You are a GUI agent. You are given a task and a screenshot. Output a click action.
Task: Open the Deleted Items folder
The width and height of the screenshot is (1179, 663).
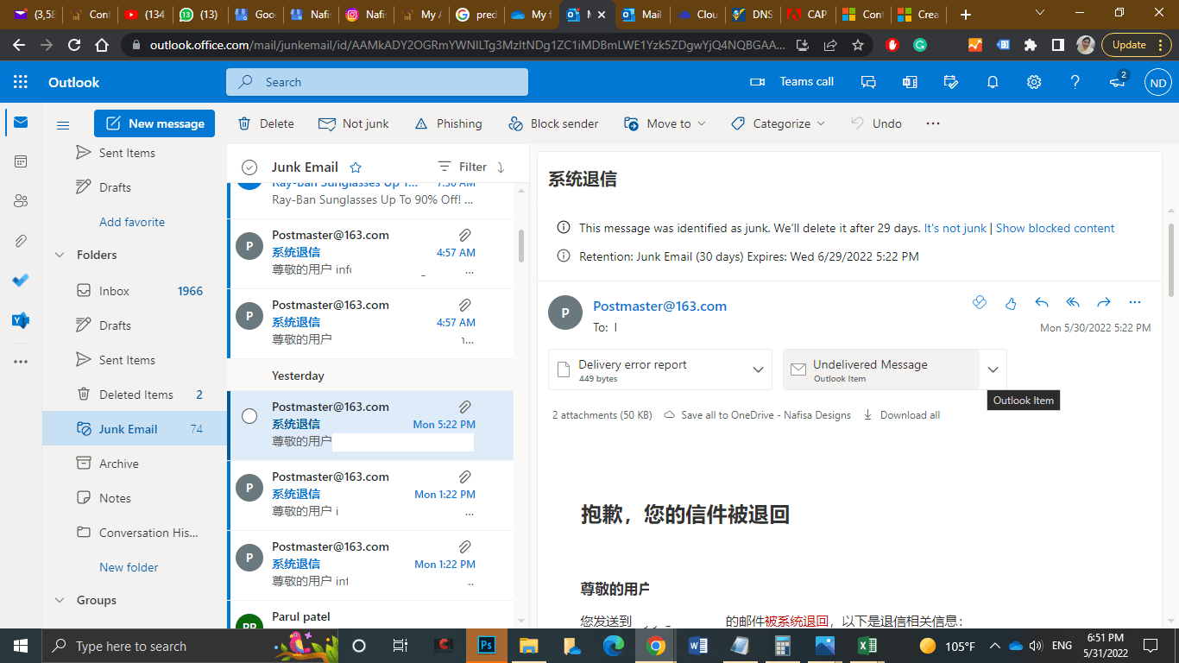coord(135,395)
